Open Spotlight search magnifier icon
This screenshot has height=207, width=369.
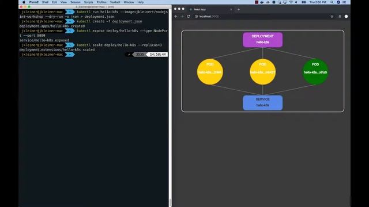tap(332, 2)
